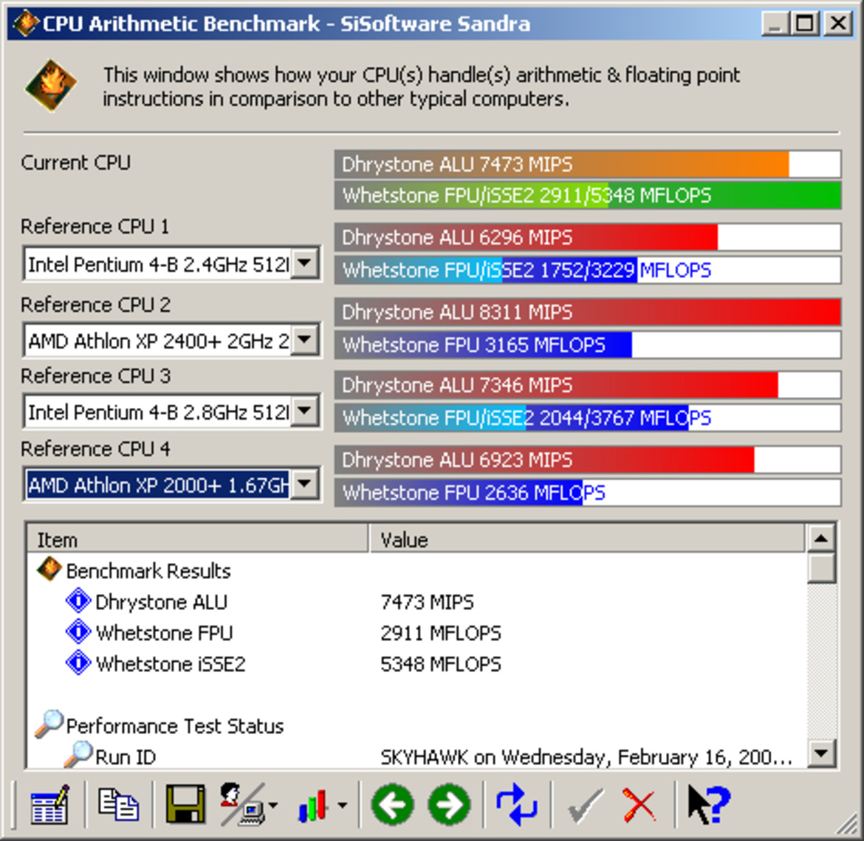The height and width of the screenshot is (841, 864).
Task: Click the Dhrystone ALU 8311 MIPS bar
Action: (x=587, y=312)
